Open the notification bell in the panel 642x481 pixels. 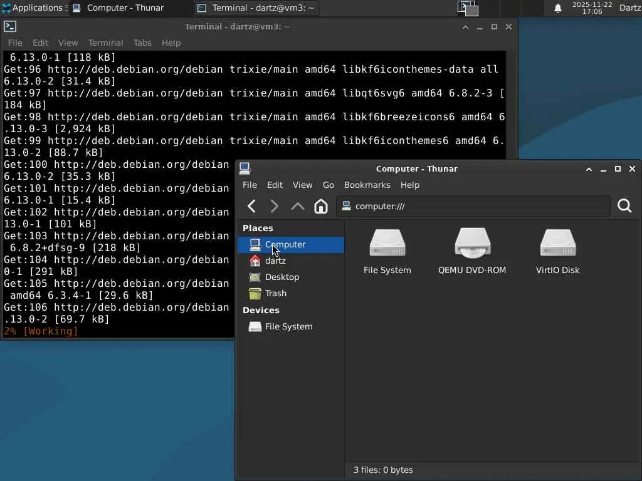(557, 8)
